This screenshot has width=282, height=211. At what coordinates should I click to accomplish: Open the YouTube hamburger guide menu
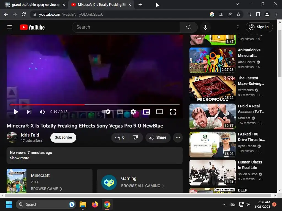(10, 27)
